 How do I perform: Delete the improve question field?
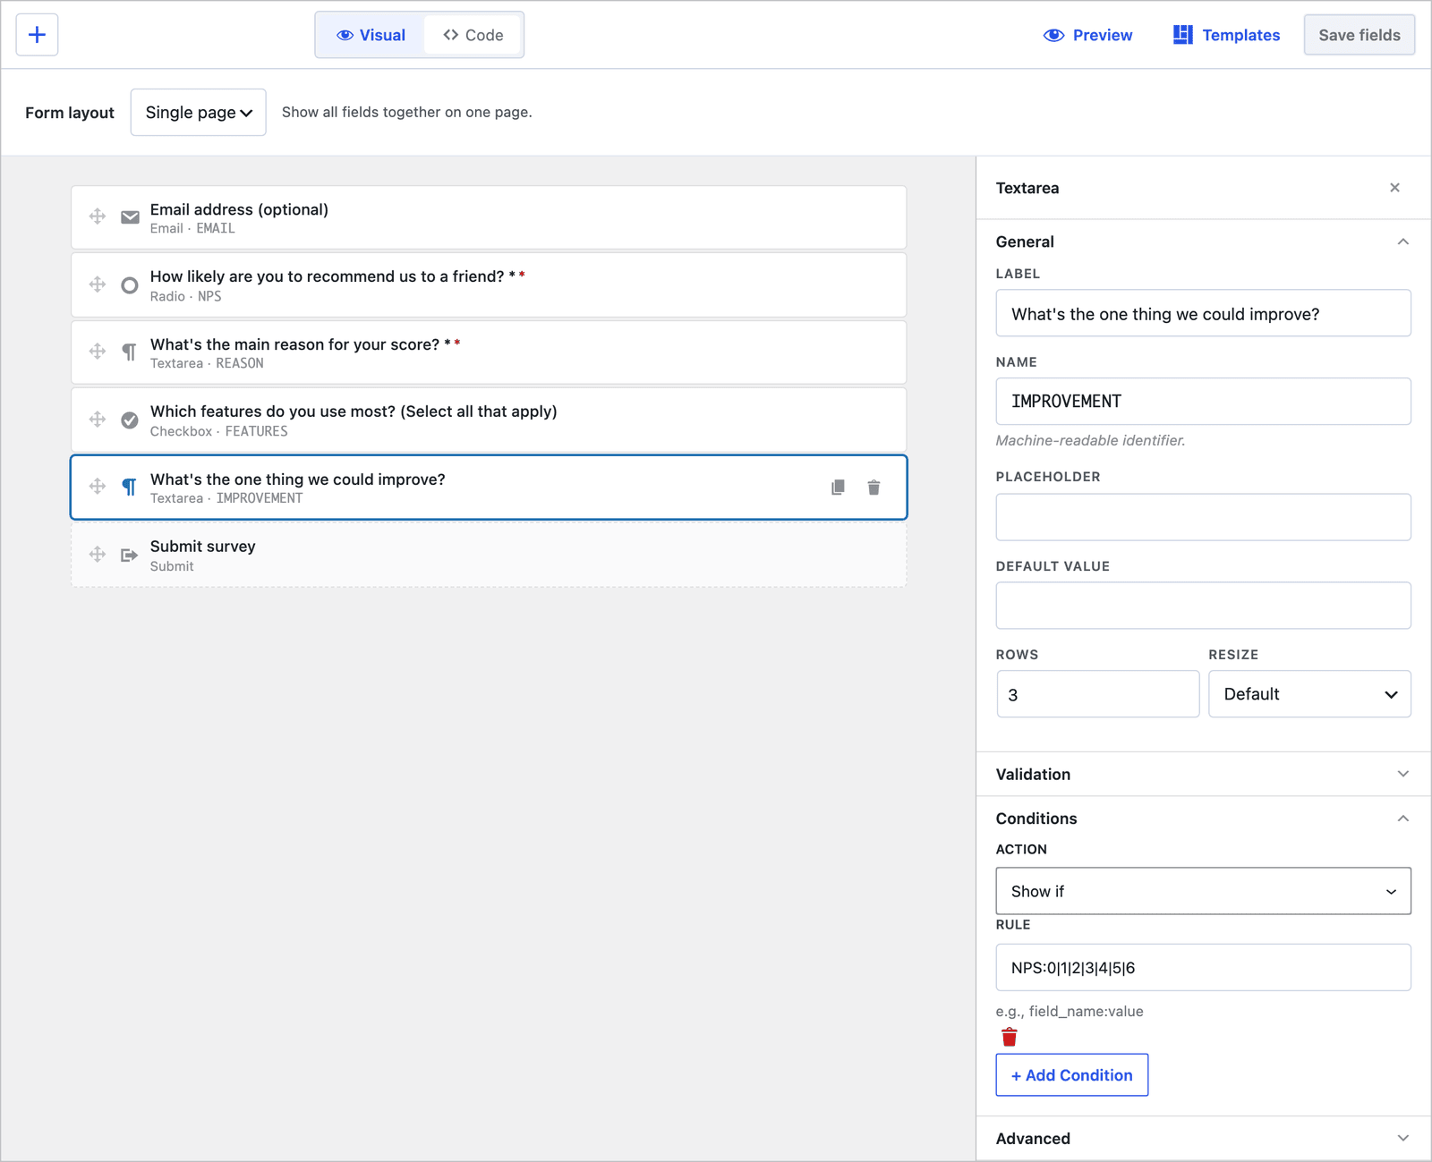(874, 488)
